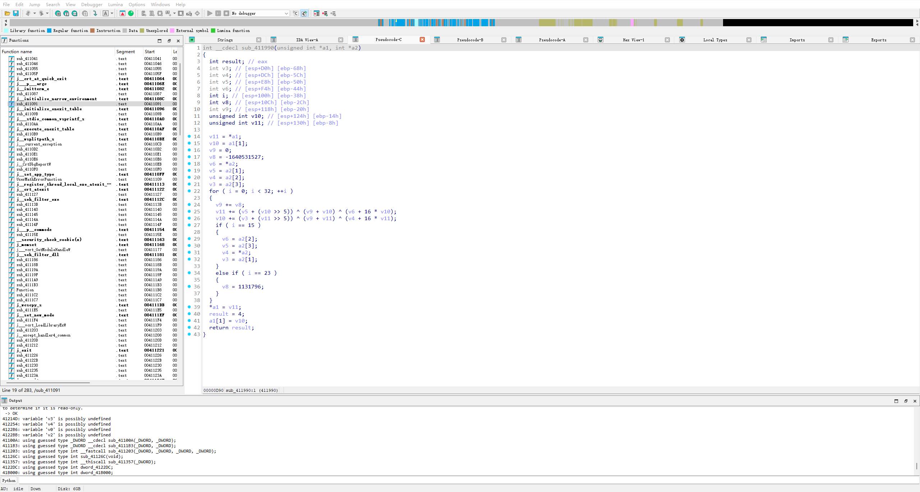920x492 pixels.
Task: Switch to the Pseudocode-A tab
Action: tap(552, 40)
